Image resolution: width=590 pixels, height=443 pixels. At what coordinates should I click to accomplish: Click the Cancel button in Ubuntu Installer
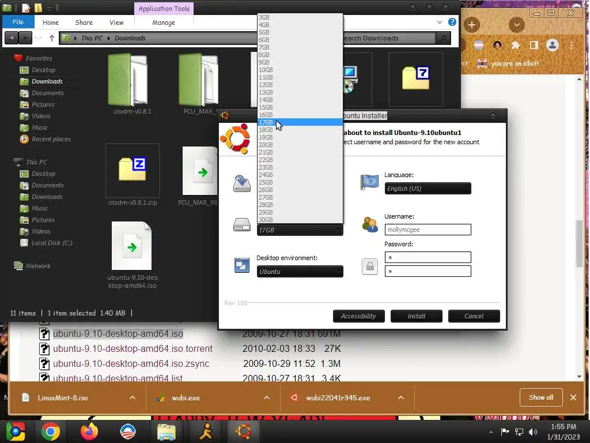[474, 316]
